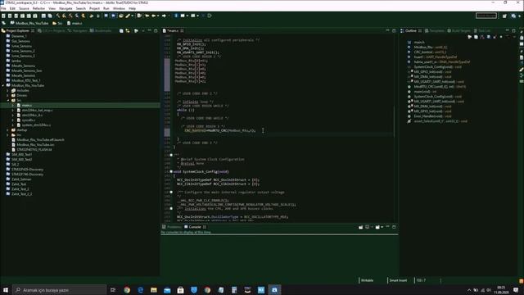Image resolution: width=524 pixels, height=295 pixels.
Task: Switch to the Task List tab
Action: point(481,31)
